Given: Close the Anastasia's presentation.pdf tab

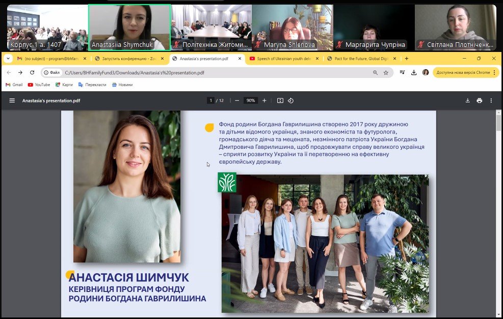Looking at the screenshot, I should (240, 59).
